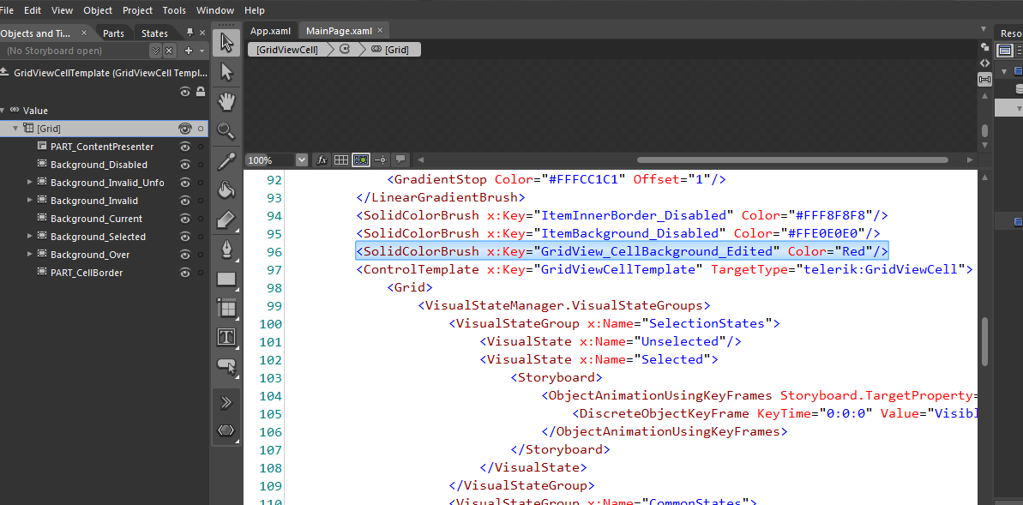Screen dimensions: 1023x505
Task: Open the Tools menu
Action: tap(174, 10)
